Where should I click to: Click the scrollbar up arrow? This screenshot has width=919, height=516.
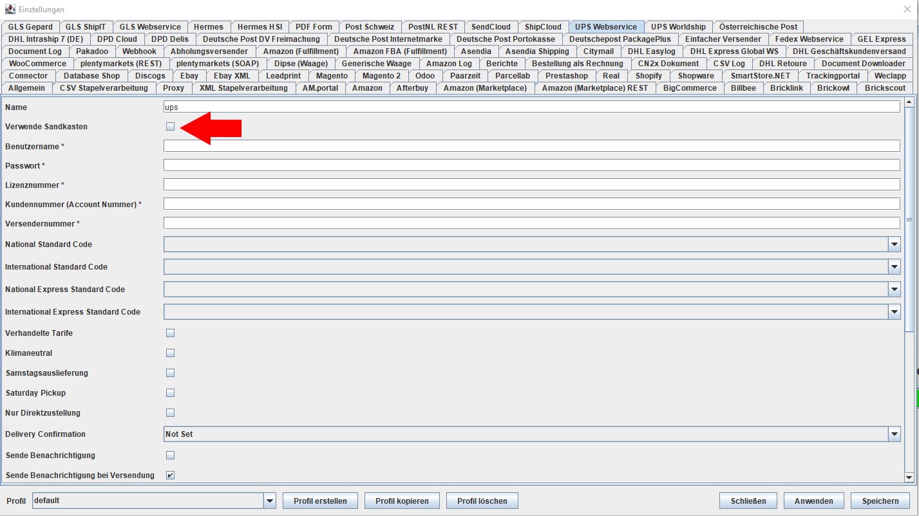point(909,102)
